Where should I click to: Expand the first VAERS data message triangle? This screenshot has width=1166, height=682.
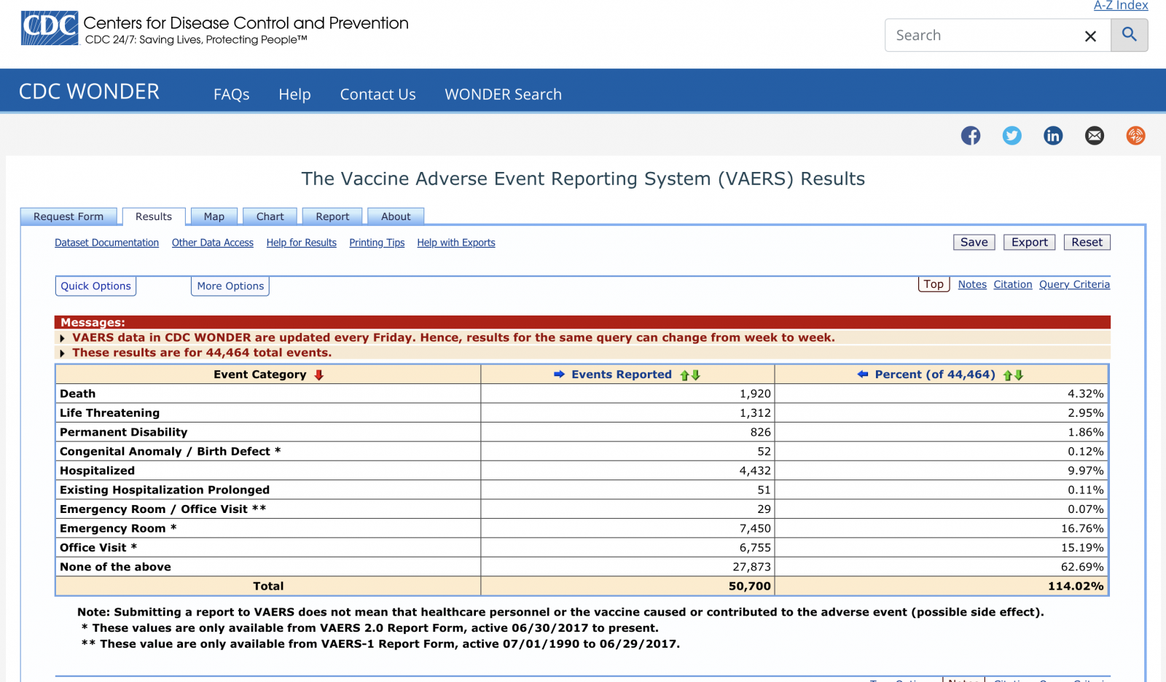[x=63, y=338]
